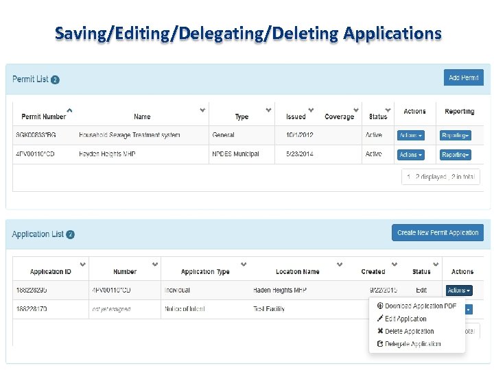This screenshot has height=370, width=494.
Task: Click the share icon beside Delegate Application
Action: tap(380, 344)
